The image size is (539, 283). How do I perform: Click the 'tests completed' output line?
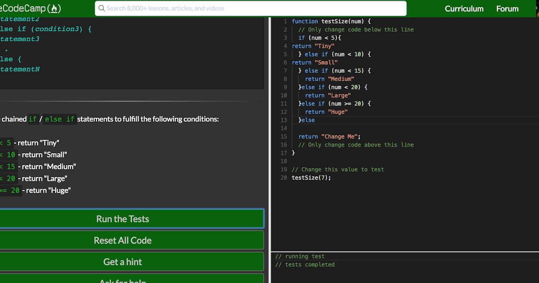(x=305, y=265)
